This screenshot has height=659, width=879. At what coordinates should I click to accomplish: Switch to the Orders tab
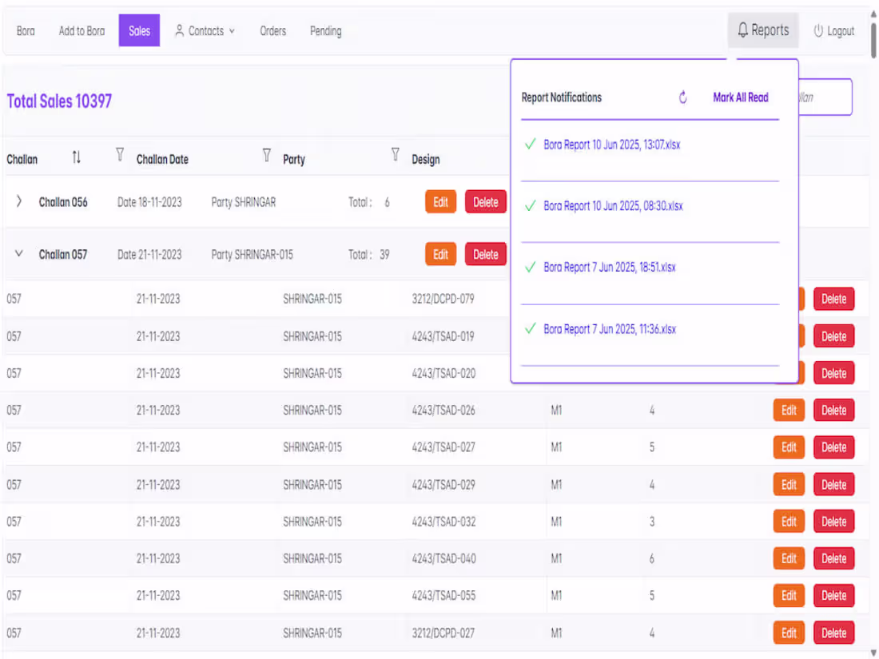[x=272, y=31]
